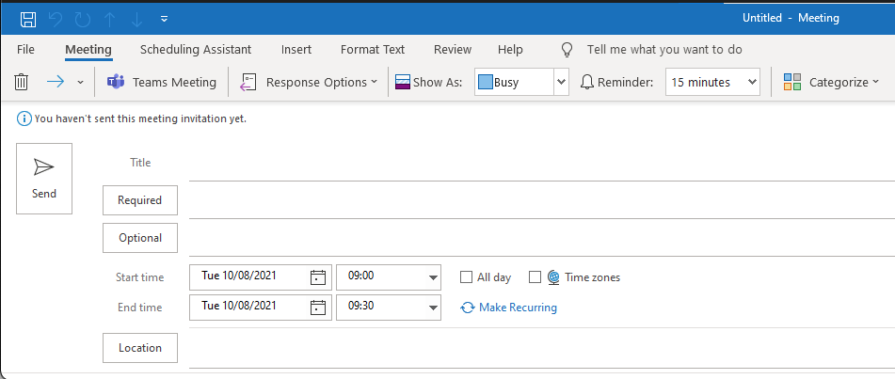Click the Forward arrow icon

pos(56,82)
